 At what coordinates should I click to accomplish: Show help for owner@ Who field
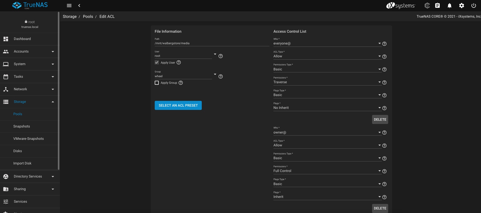pos(384,133)
